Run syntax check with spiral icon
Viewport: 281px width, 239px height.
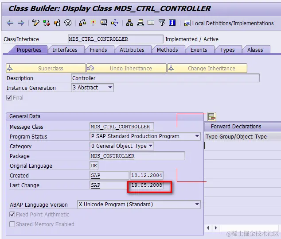(68, 23)
